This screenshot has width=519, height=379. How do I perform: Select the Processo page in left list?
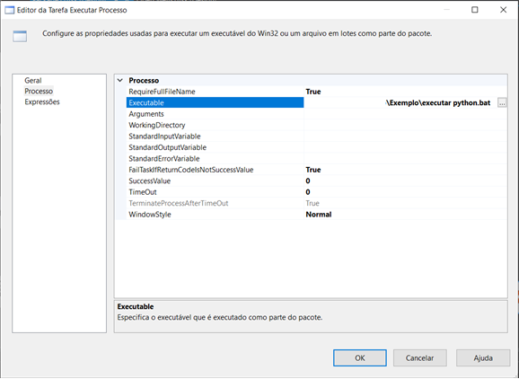[39, 91]
